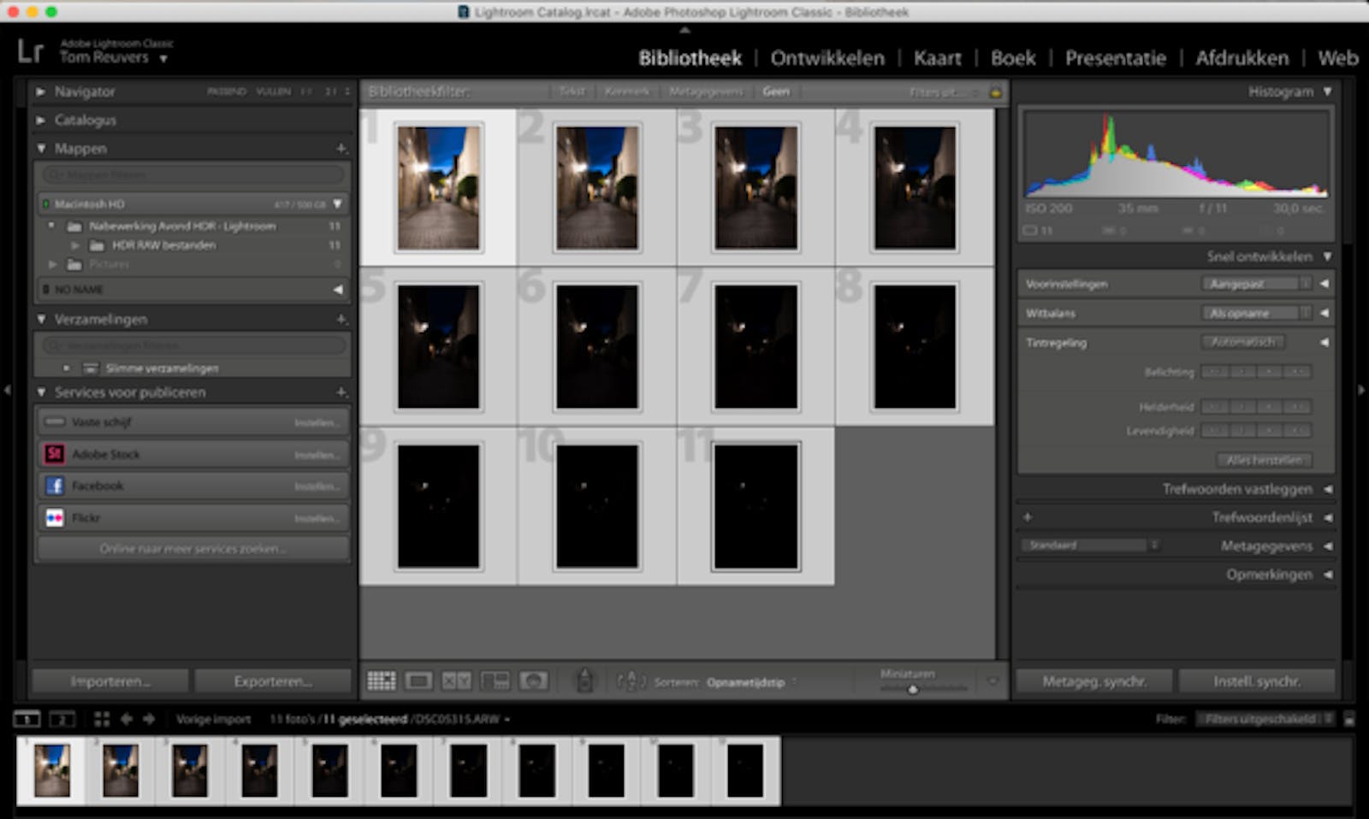Adjust the Miniaturen thumbnail size slider
Image resolution: width=1369 pixels, height=819 pixels.
click(x=913, y=689)
